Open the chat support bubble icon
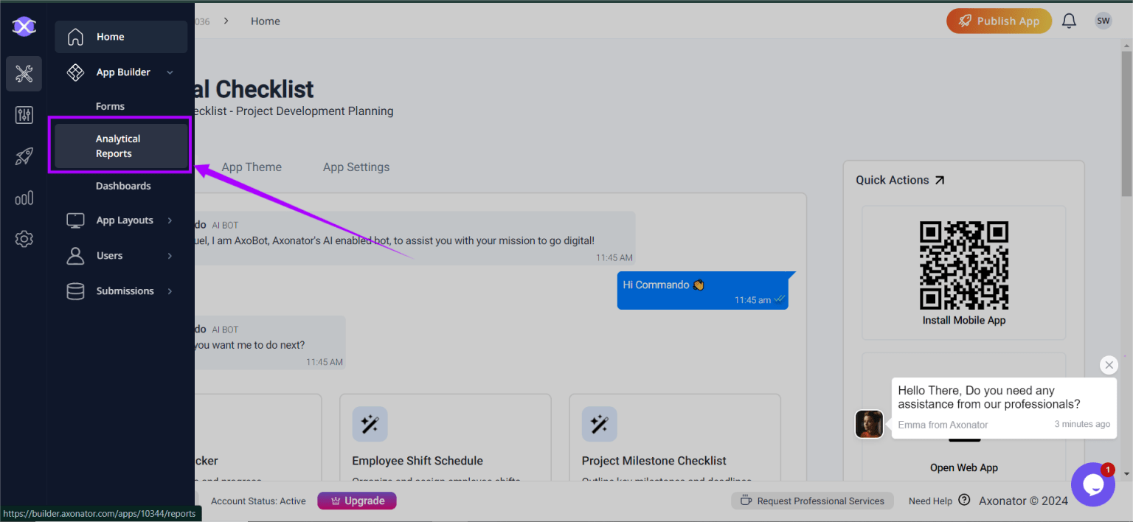The height and width of the screenshot is (522, 1133). [x=1092, y=484]
